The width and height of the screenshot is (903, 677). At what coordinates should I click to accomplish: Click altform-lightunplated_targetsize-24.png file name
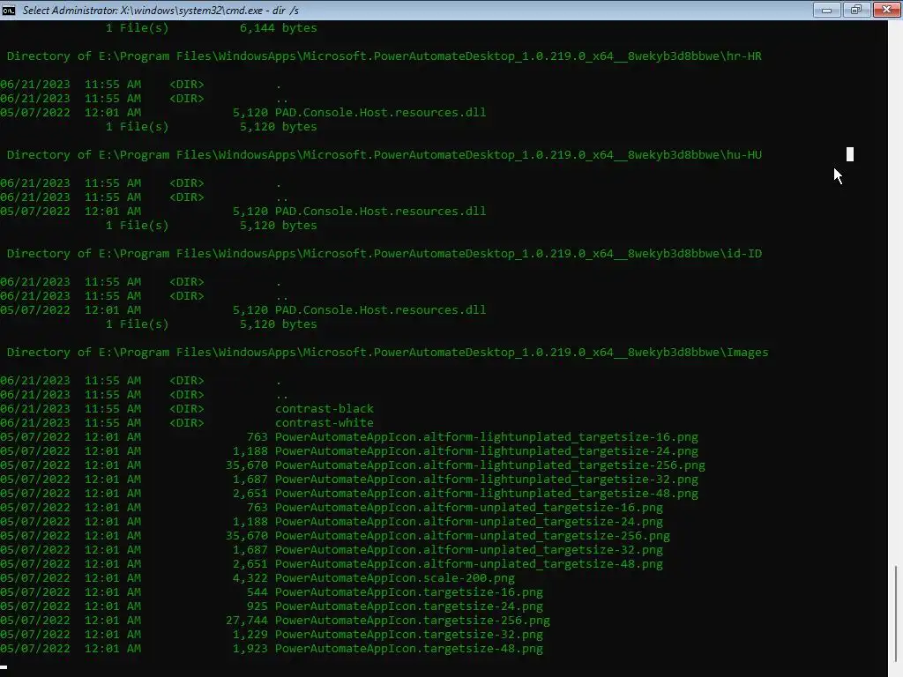[487, 450]
